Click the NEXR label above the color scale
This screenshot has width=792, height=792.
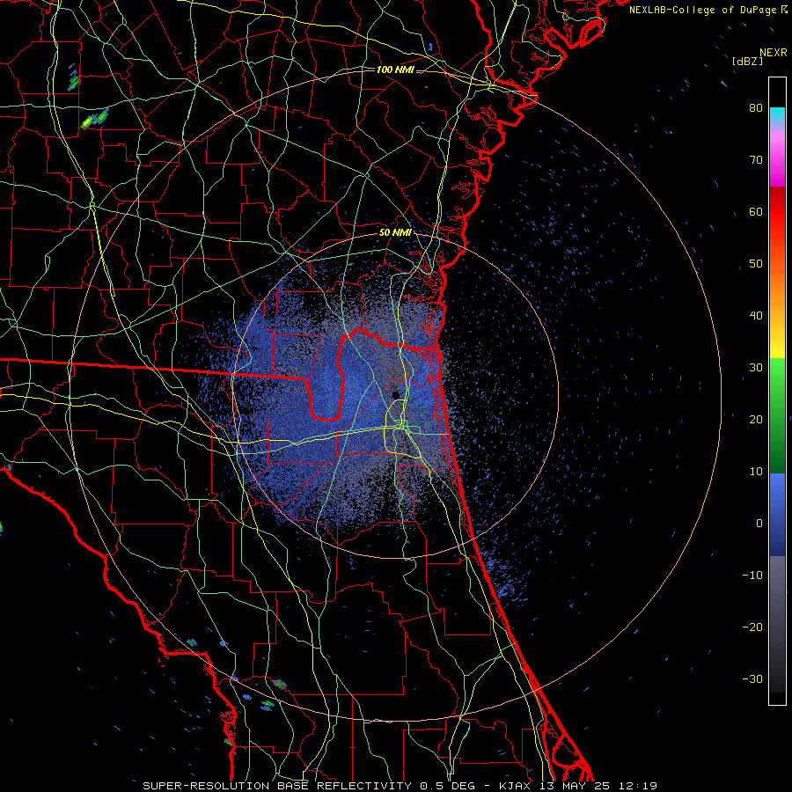tap(774, 53)
